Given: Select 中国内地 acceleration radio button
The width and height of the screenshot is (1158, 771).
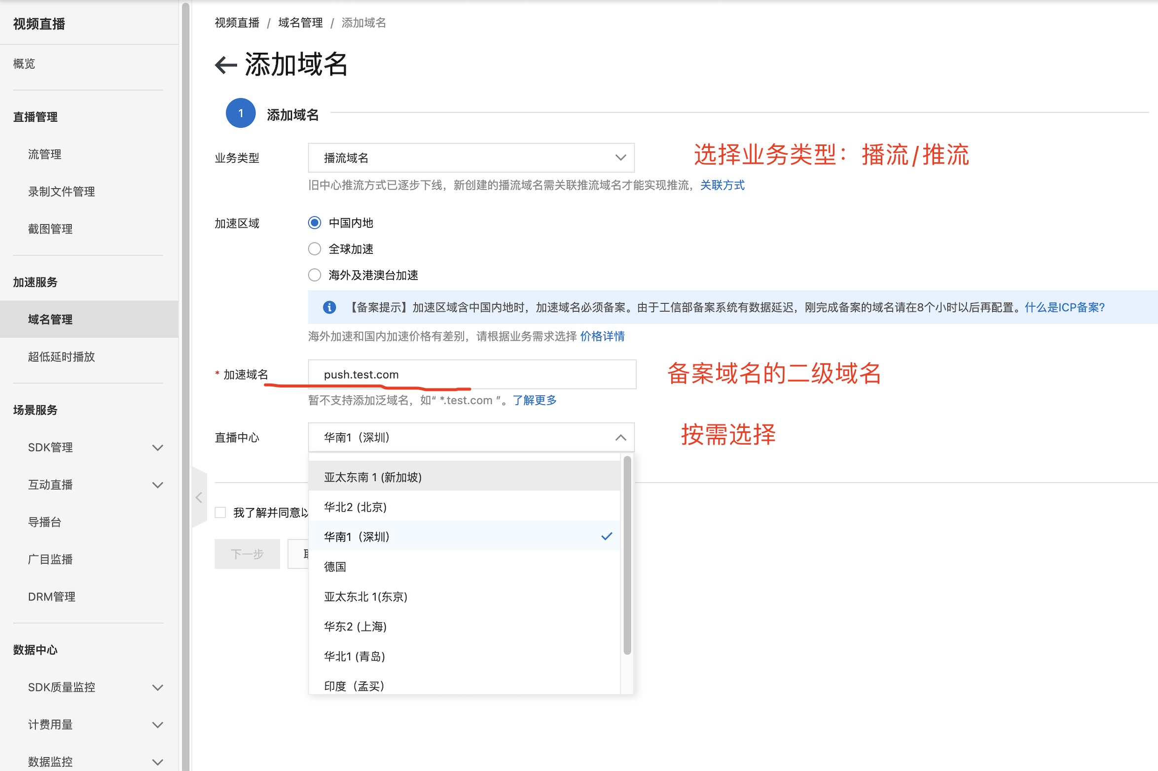Looking at the screenshot, I should pyautogui.click(x=314, y=223).
